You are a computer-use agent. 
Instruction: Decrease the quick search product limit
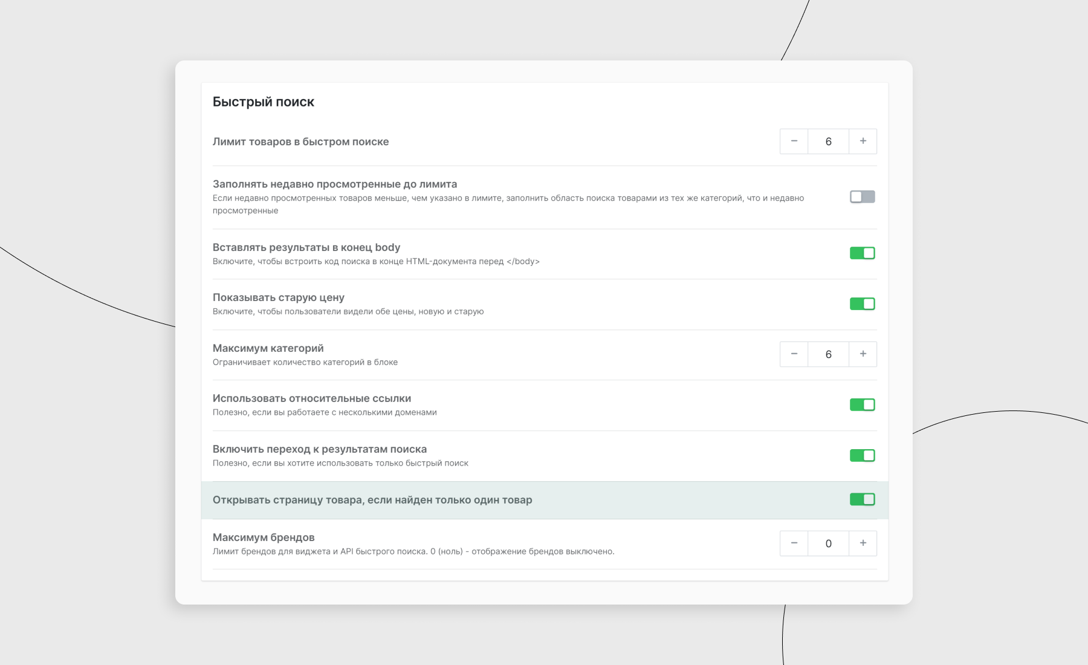[794, 141]
